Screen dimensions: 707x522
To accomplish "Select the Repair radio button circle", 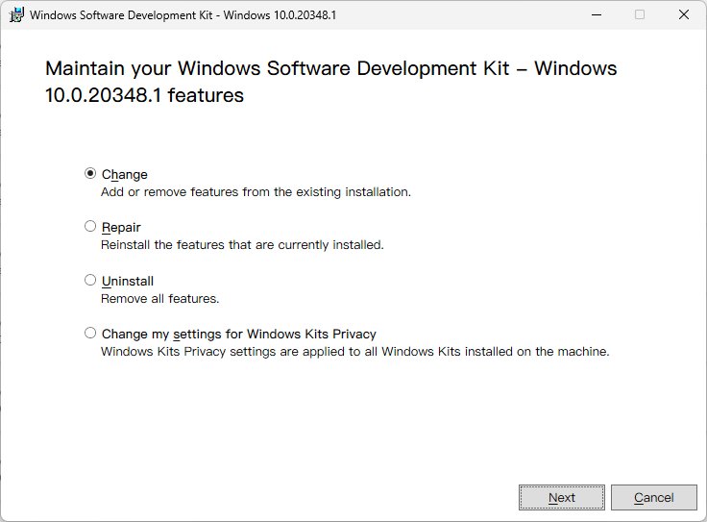I will (x=90, y=227).
